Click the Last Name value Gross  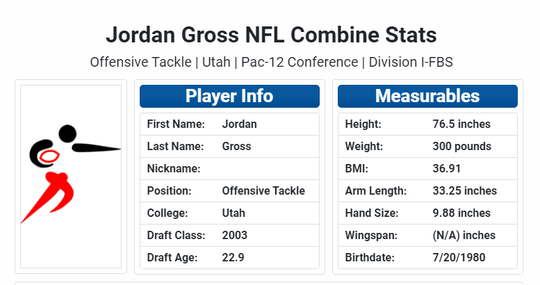236,147
